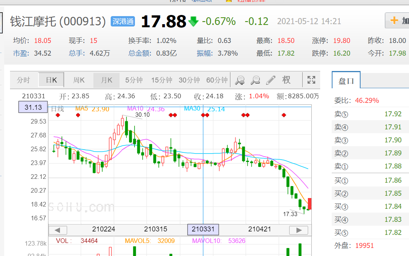Open the 月K chart tab
This screenshot has width=409, height=256.
tap(106, 80)
